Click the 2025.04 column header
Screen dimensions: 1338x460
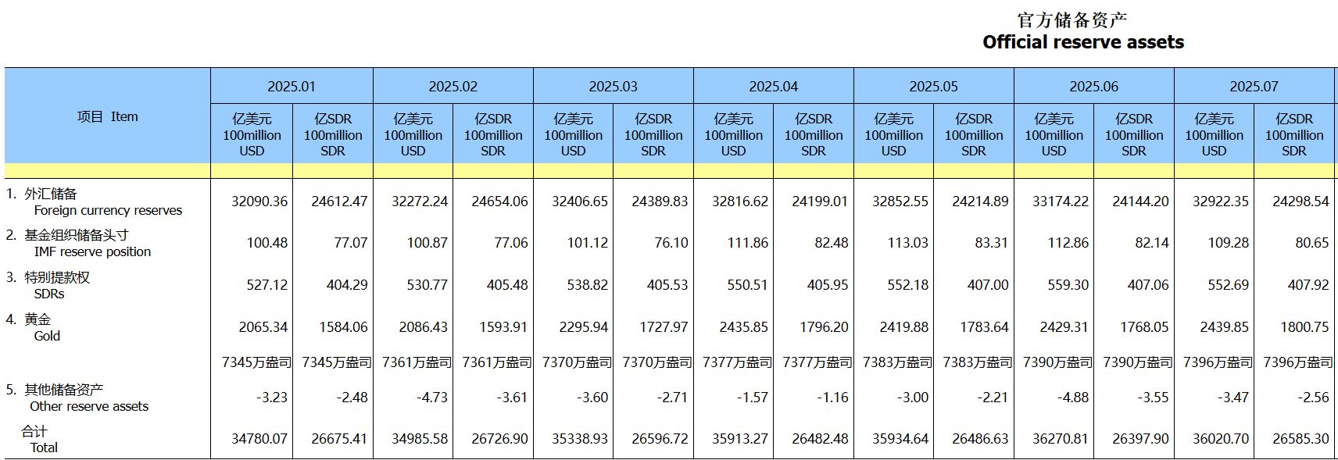(x=773, y=87)
